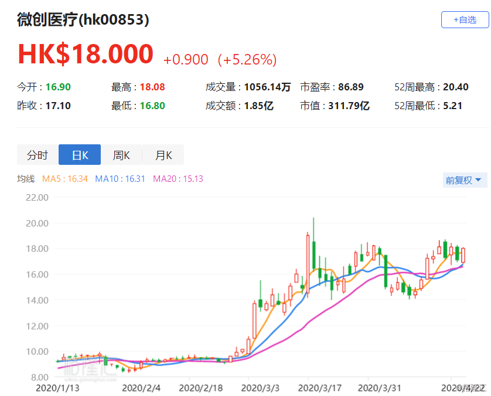Click the +0.900 price change
The width and height of the screenshot is (491, 396).
coord(186,60)
